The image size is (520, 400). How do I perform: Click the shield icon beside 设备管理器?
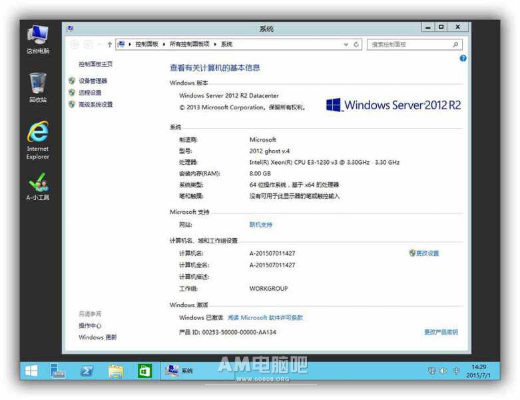pyautogui.click(x=72, y=81)
